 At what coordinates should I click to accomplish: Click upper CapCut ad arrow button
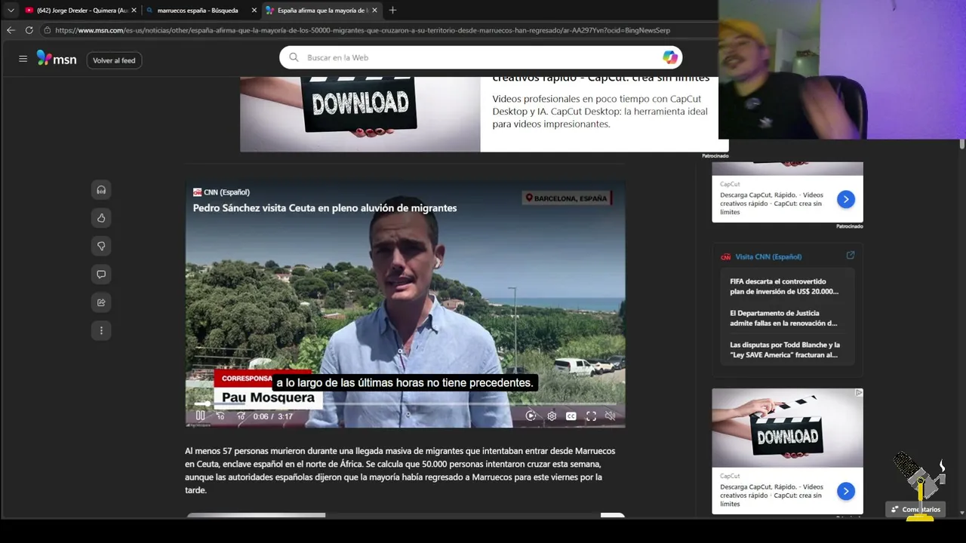point(845,199)
